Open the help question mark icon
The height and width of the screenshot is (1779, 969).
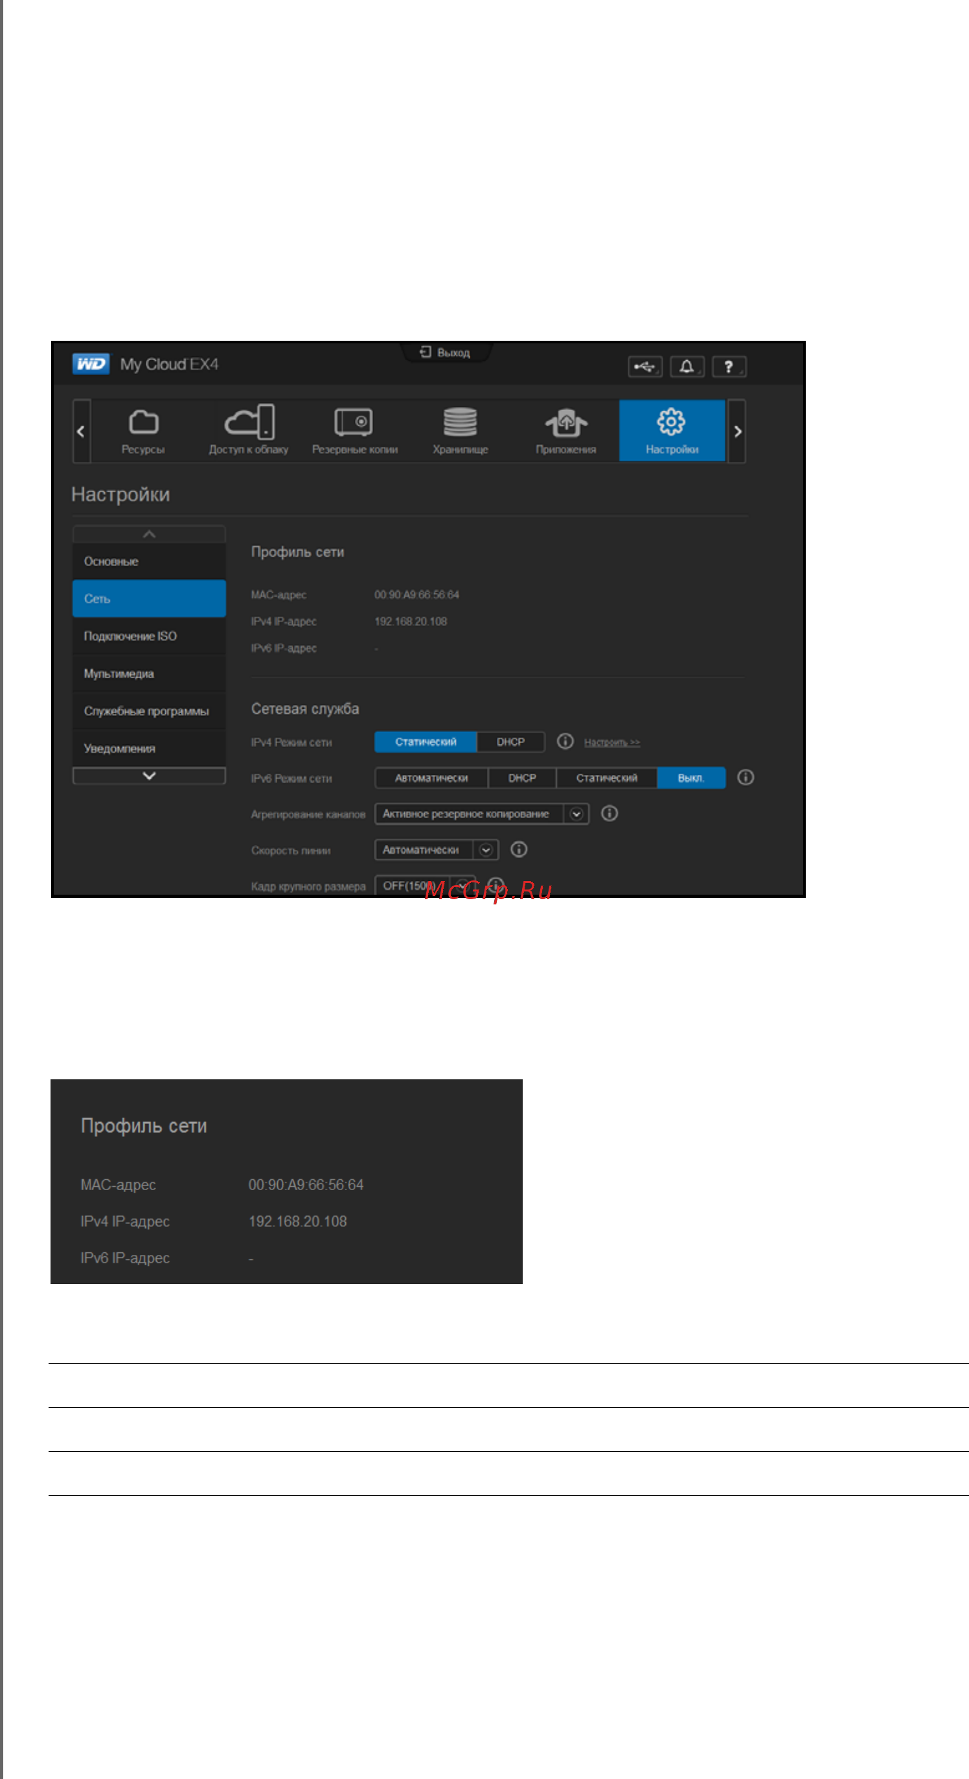(729, 367)
